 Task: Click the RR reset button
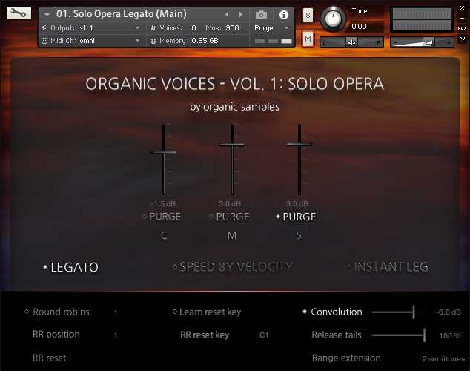50,358
